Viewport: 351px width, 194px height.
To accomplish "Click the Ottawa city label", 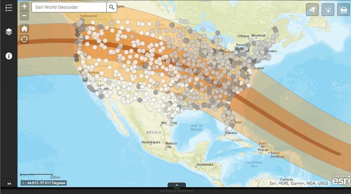I will click(243, 36).
